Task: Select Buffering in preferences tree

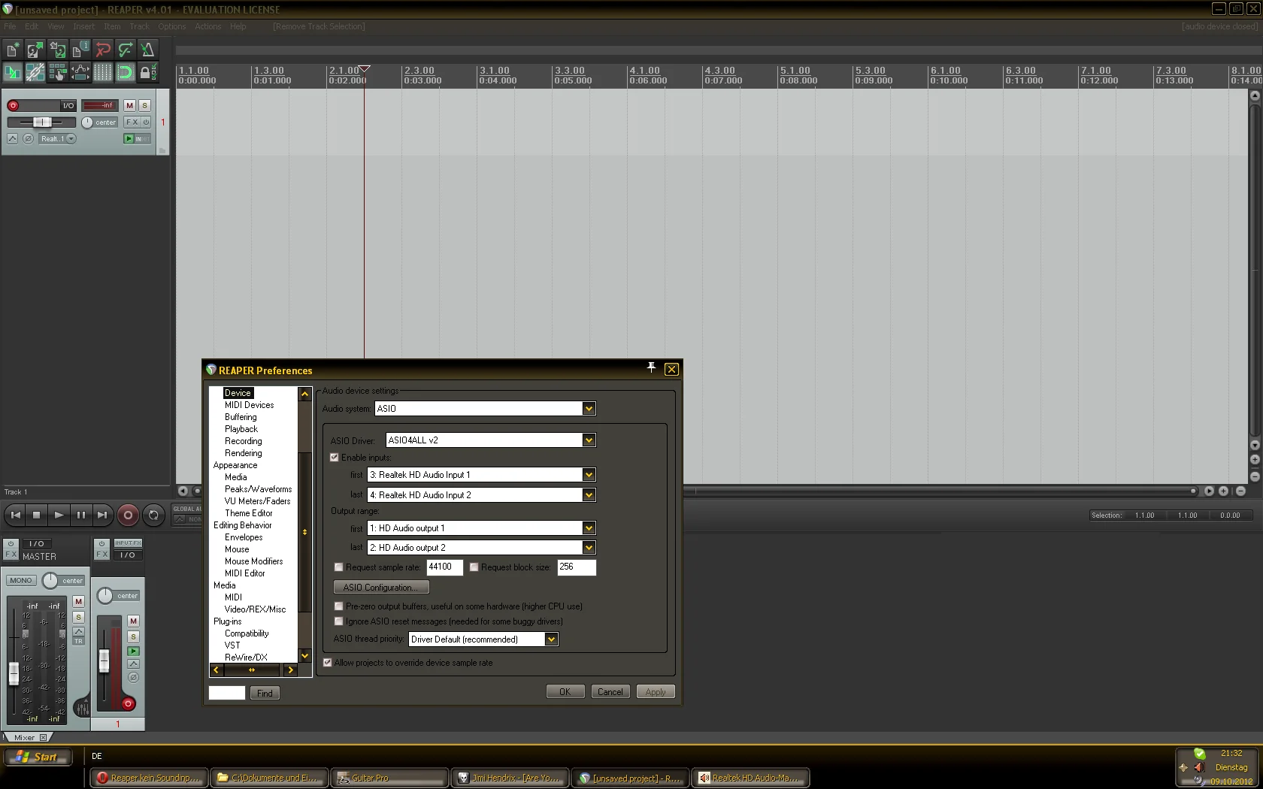Action: [x=241, y=417]
